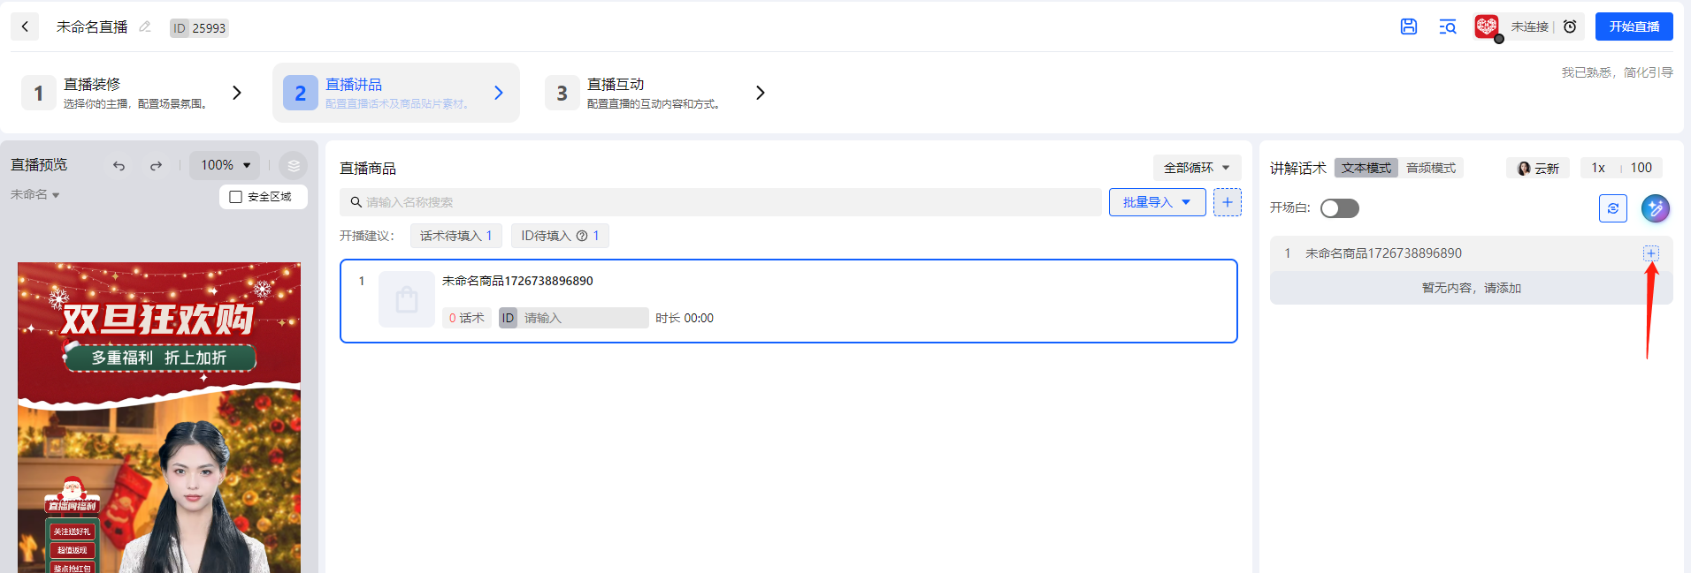Open the 100% zoom dropdown
The image size is (1691, 573).
click(226, 165)
